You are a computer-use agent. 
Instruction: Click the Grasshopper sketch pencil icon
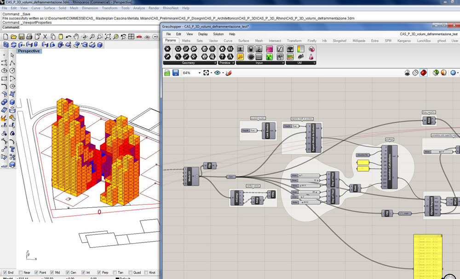(x=229, y=73)
